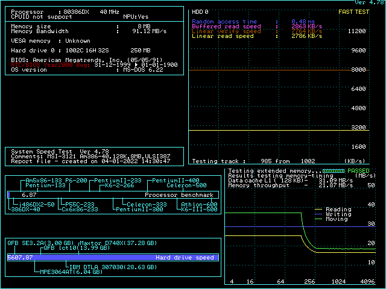Viewport: 386px width, 289px height.
Task: Click the Celeron-500 benchmark label
Action: (x=186, y=185)
